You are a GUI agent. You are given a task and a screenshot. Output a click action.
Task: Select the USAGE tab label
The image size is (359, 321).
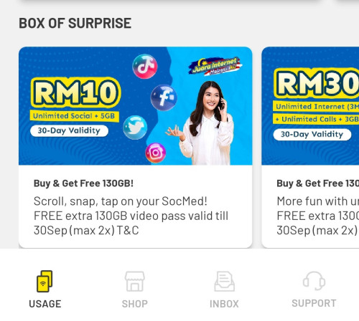[x=45, y=304]
